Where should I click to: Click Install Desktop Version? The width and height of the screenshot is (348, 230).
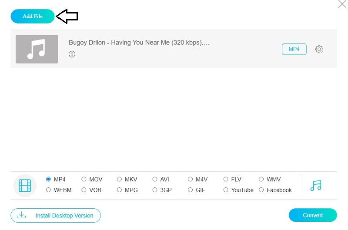click(x=56, y=215)
